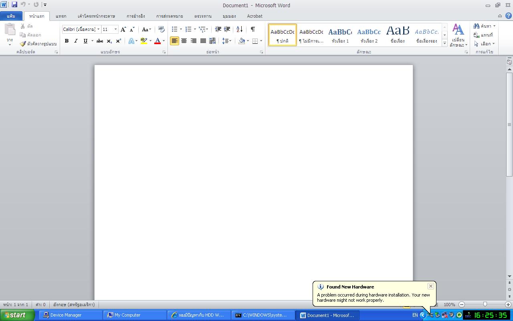Expand the Styles gallery more arrow
513x321 pixels.
pyautogui.click(x=444, y=43)
